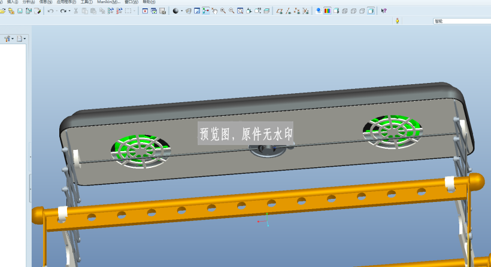Open the 应用程序(P) menu

pyautogui.click(x=66, y=2)
